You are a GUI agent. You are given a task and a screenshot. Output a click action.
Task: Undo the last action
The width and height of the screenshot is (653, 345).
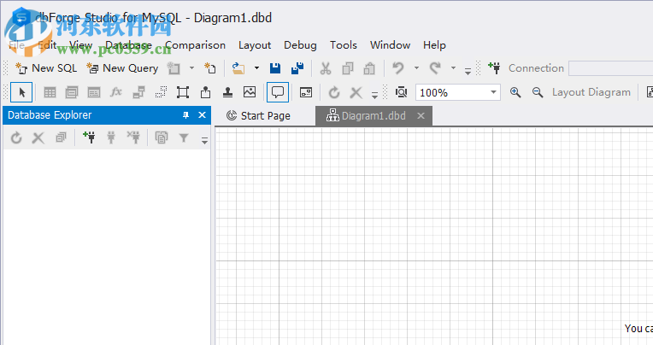pos(398,68)
